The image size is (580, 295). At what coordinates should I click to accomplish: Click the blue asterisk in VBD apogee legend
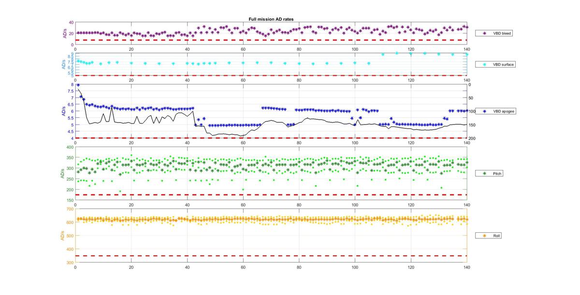click(484, 111)
